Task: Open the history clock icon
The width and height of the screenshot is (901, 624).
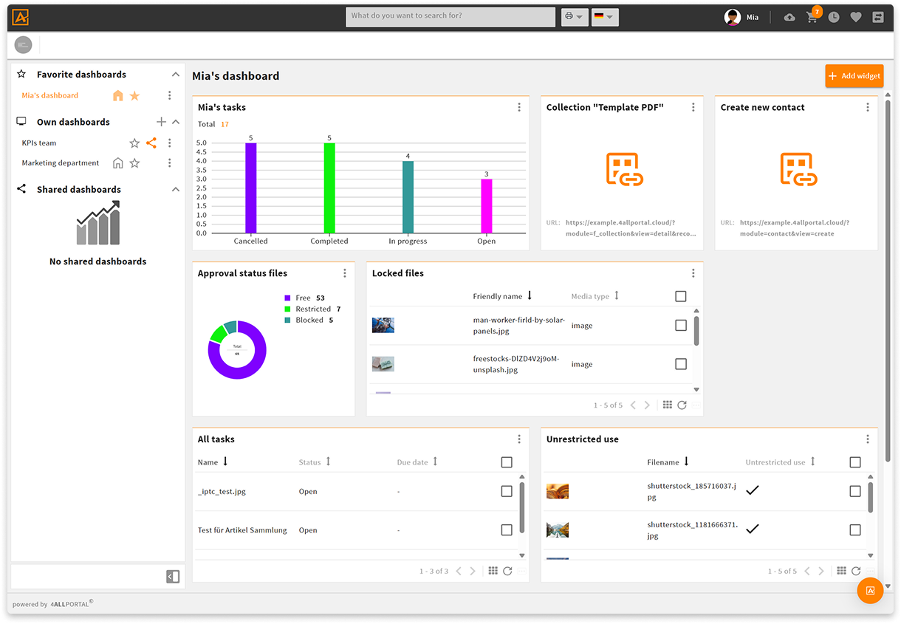Action: click(x=834, y=17)
